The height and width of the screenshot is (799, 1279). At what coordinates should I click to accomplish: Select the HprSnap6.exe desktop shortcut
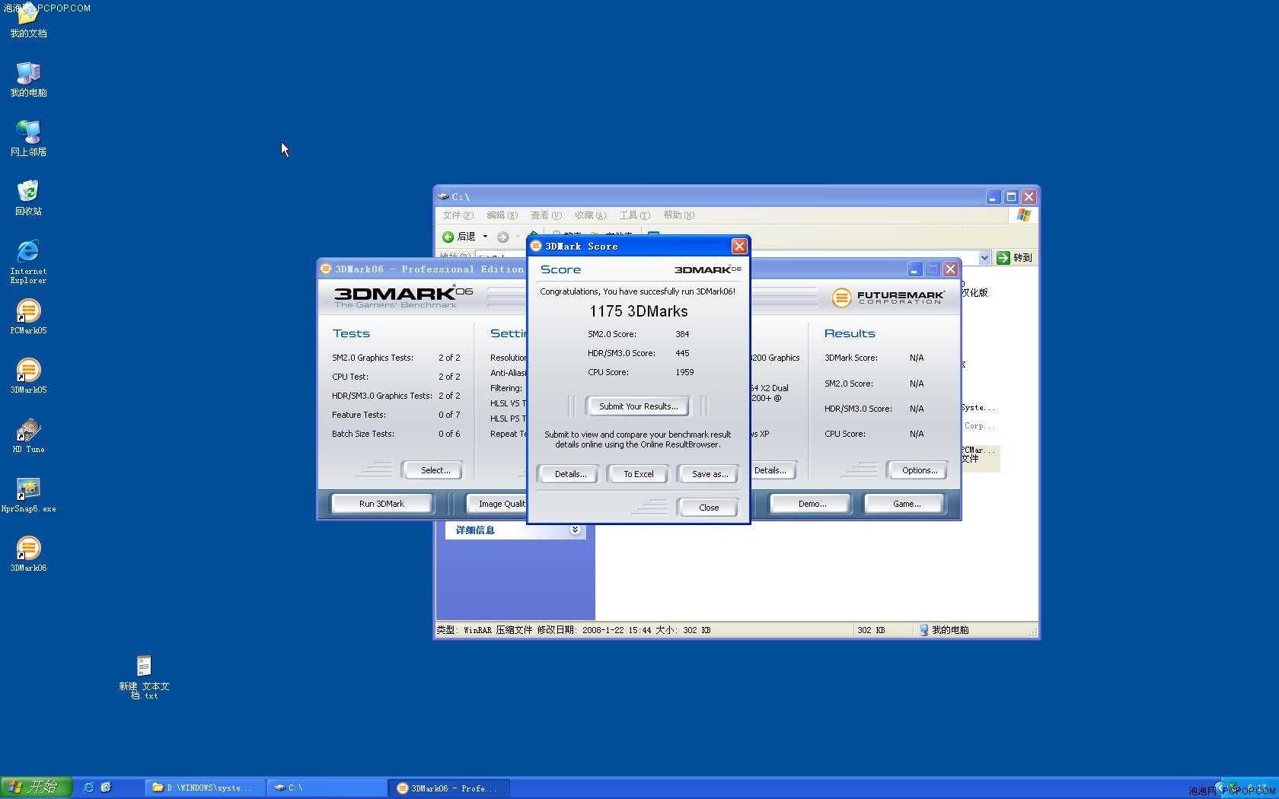tap(28, 489)
